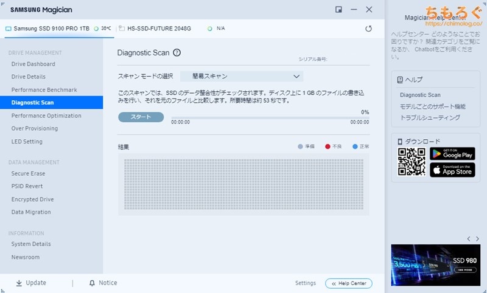The height and width of the screenshot is (293, 487).
Task: Select the Samsung SSD 9100 PRO 1TB tab
Action: coord(59,29)
